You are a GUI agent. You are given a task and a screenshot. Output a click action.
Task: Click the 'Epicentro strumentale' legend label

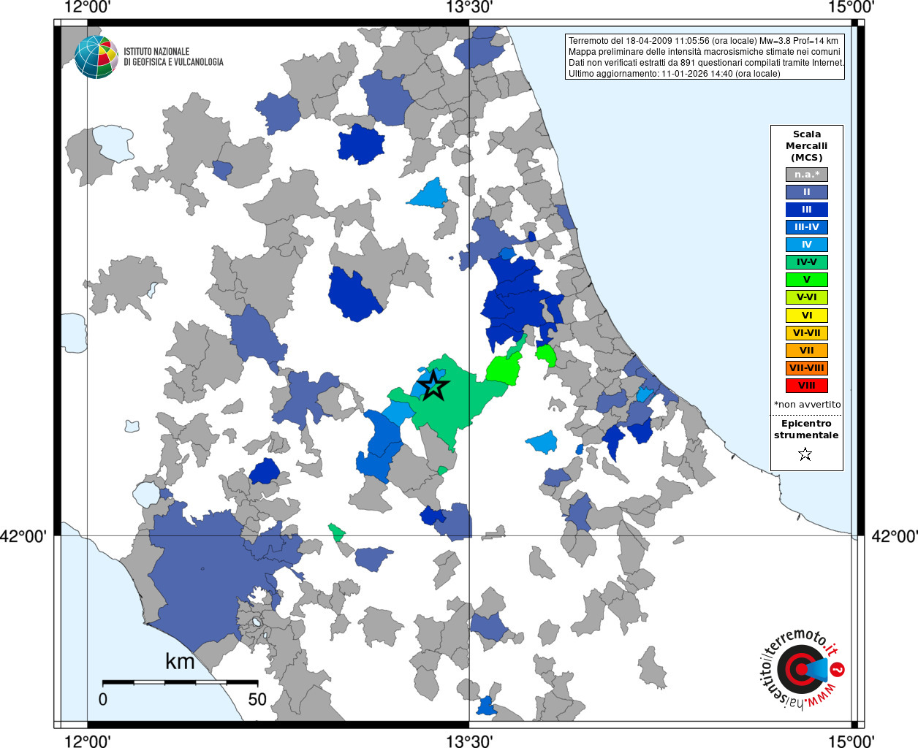pos(806,430)
